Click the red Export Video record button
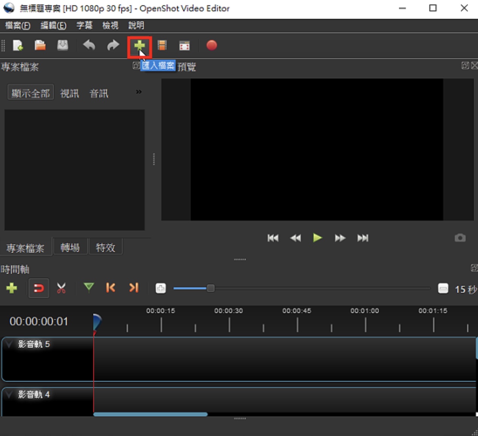Screen dimensions: 478x436 [x=212, y=46]
